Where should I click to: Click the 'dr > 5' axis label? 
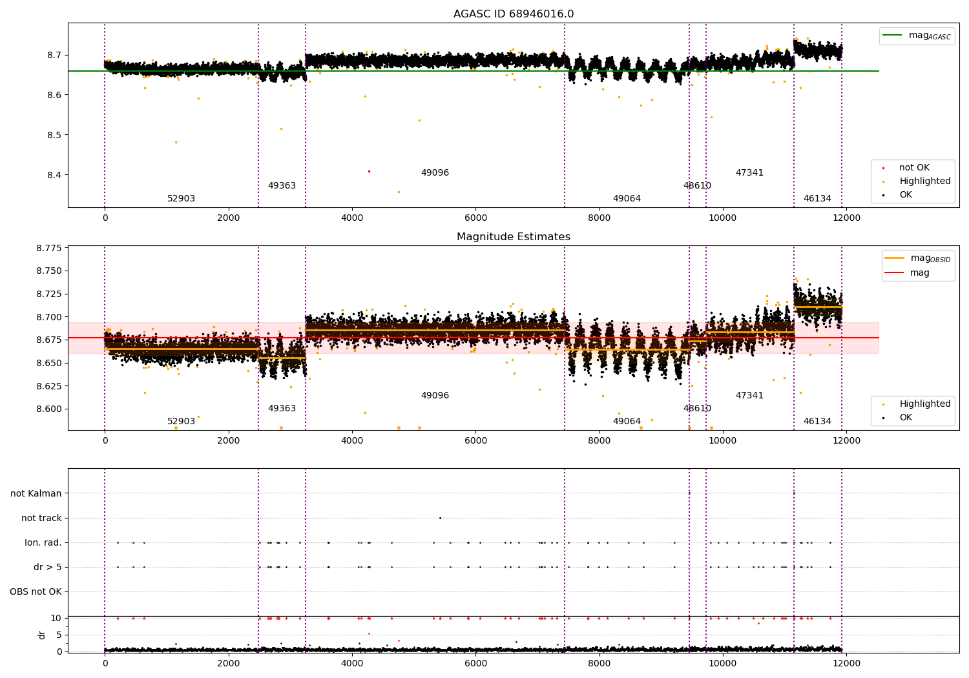click(x=48, y=568)
